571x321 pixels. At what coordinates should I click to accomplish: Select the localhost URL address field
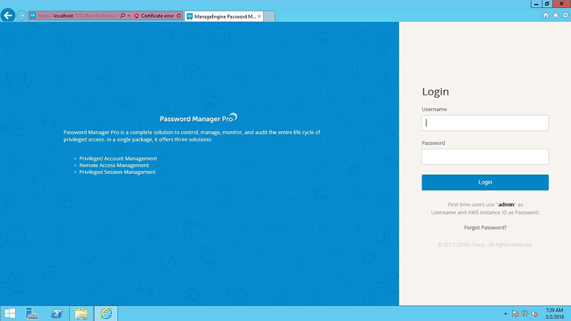point(78,16)
